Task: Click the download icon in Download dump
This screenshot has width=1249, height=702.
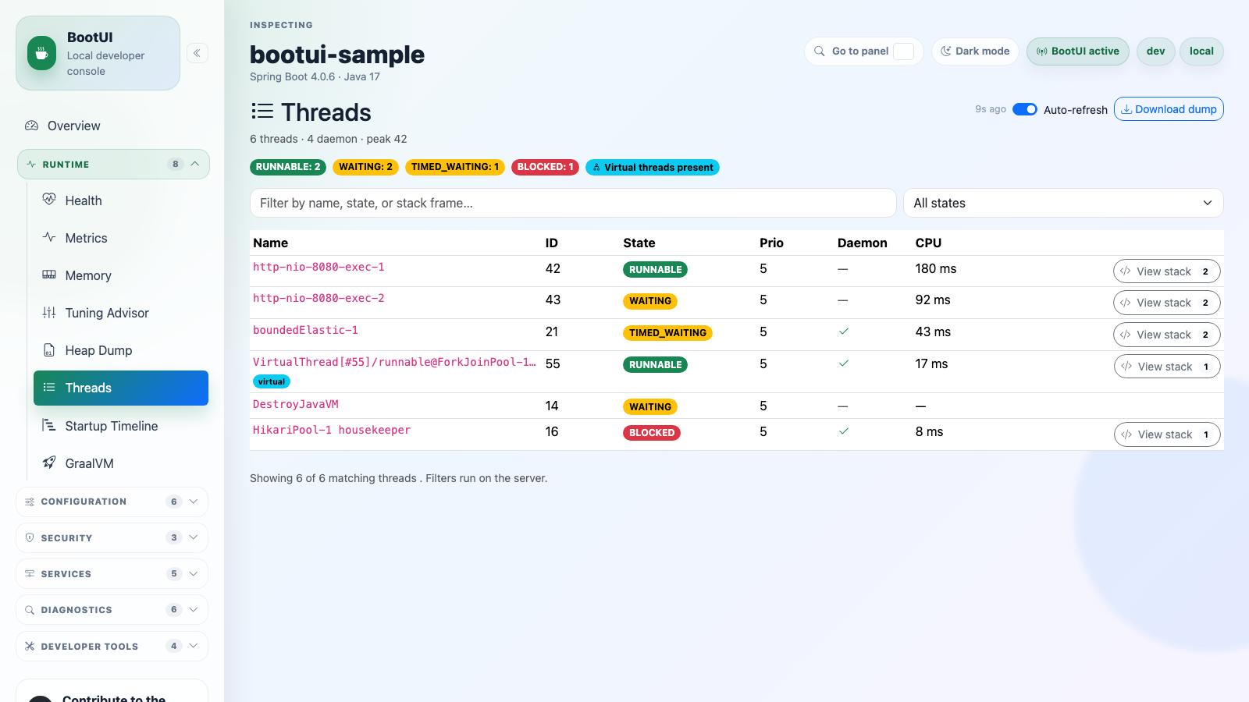Action: pyautogui.click(x=1126, y=109)
